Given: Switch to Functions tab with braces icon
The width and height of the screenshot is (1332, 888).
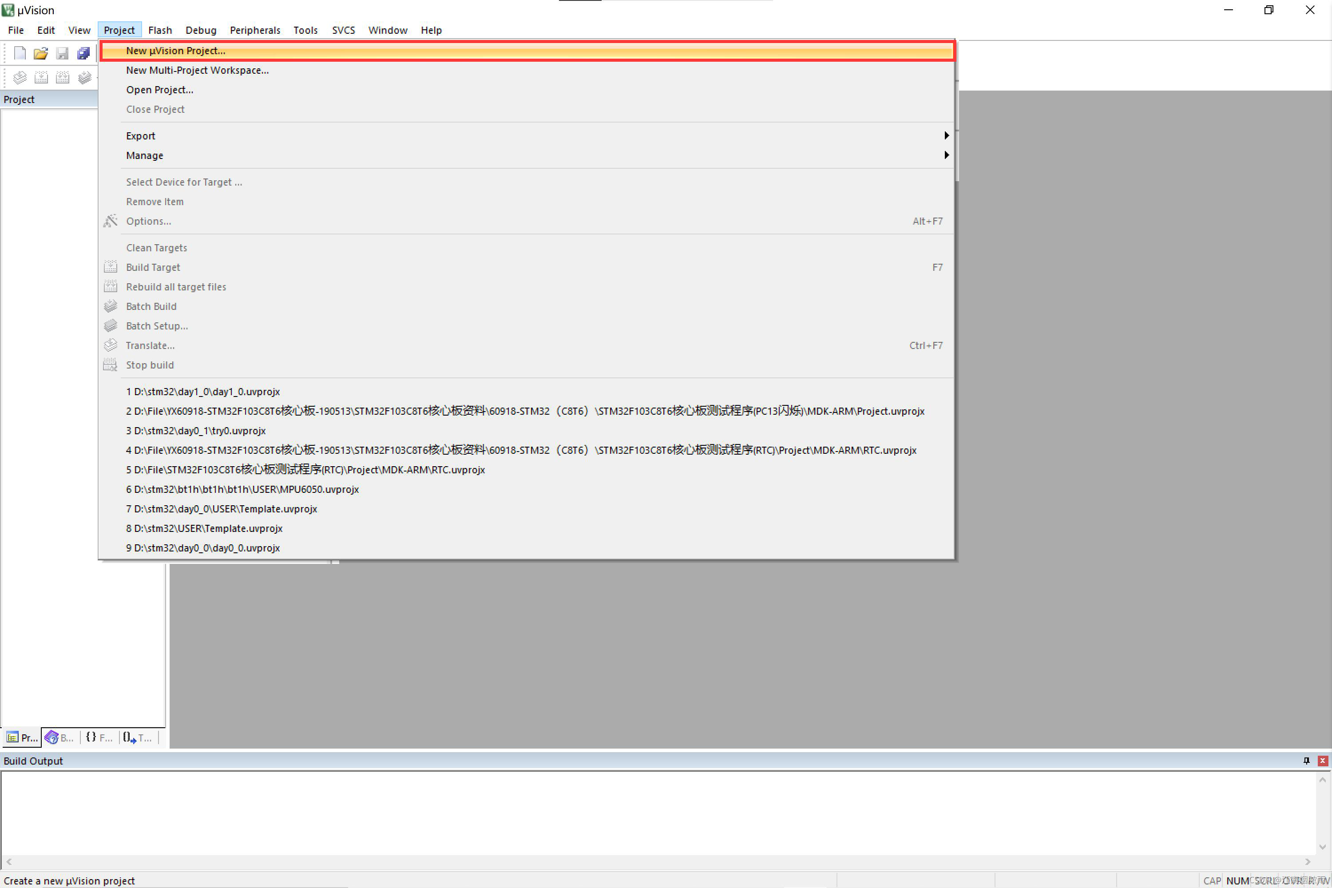Looking at the screenshot, I should [x=99, y=737].
